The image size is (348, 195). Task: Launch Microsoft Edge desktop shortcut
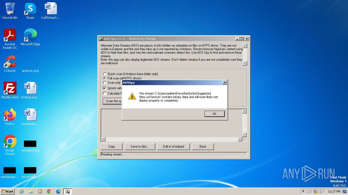click(x=30, y=37)
